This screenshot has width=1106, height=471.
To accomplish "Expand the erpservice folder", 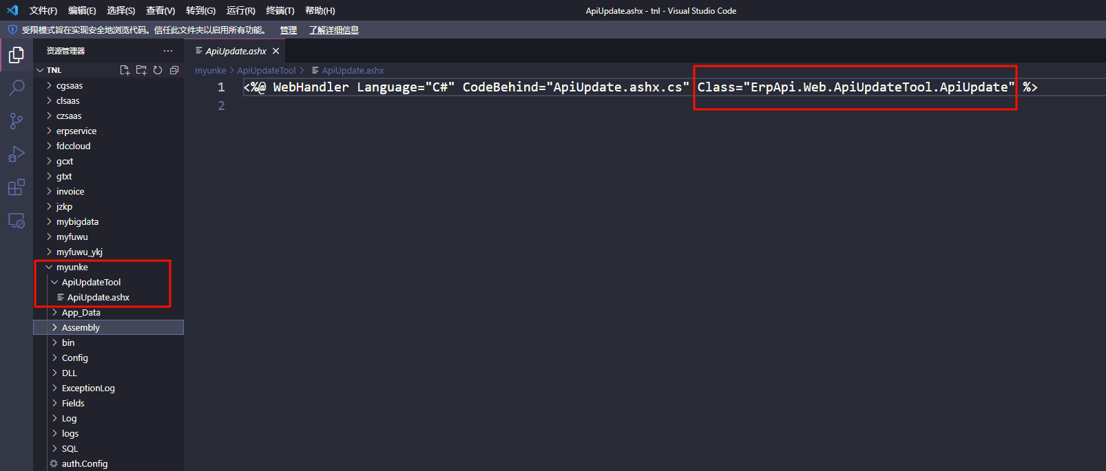I will point(76,131).
